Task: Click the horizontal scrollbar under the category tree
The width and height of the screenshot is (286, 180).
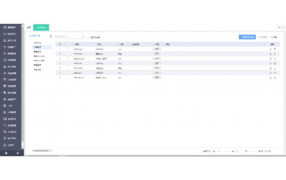Action: click(41, 151)
